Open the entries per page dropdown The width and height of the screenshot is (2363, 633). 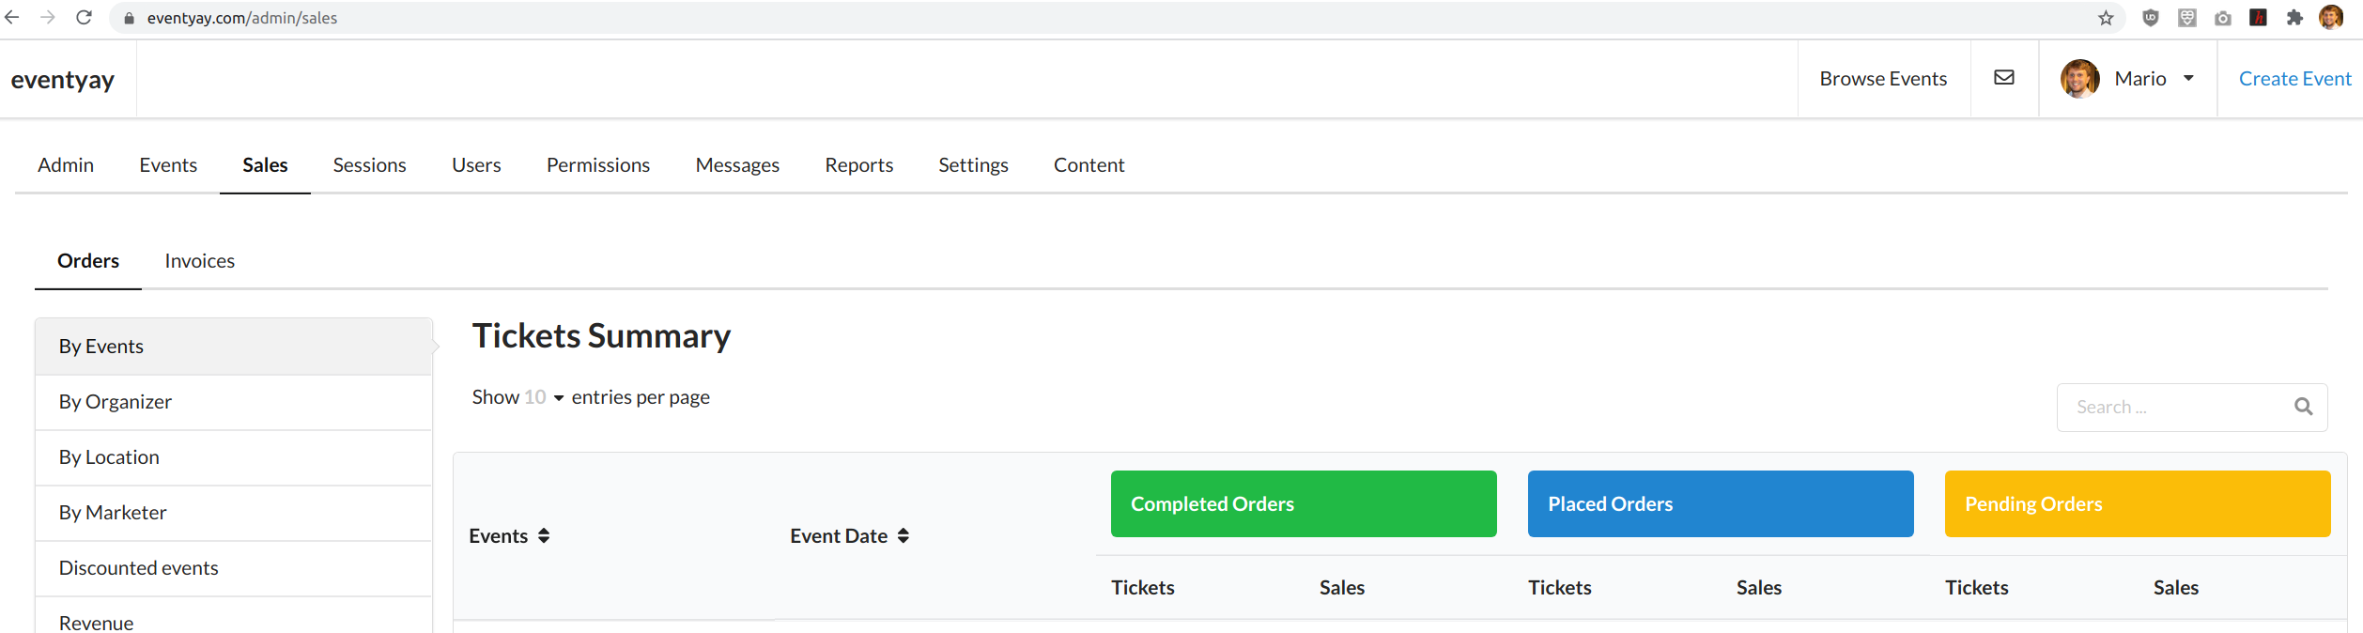[x=545, y=397]
